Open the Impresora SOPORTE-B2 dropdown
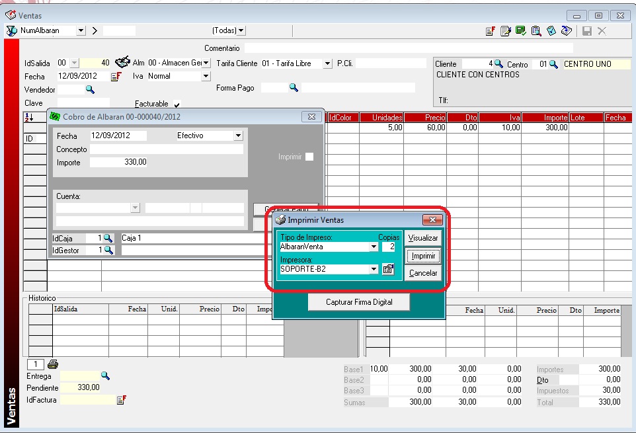 point(374,269)
